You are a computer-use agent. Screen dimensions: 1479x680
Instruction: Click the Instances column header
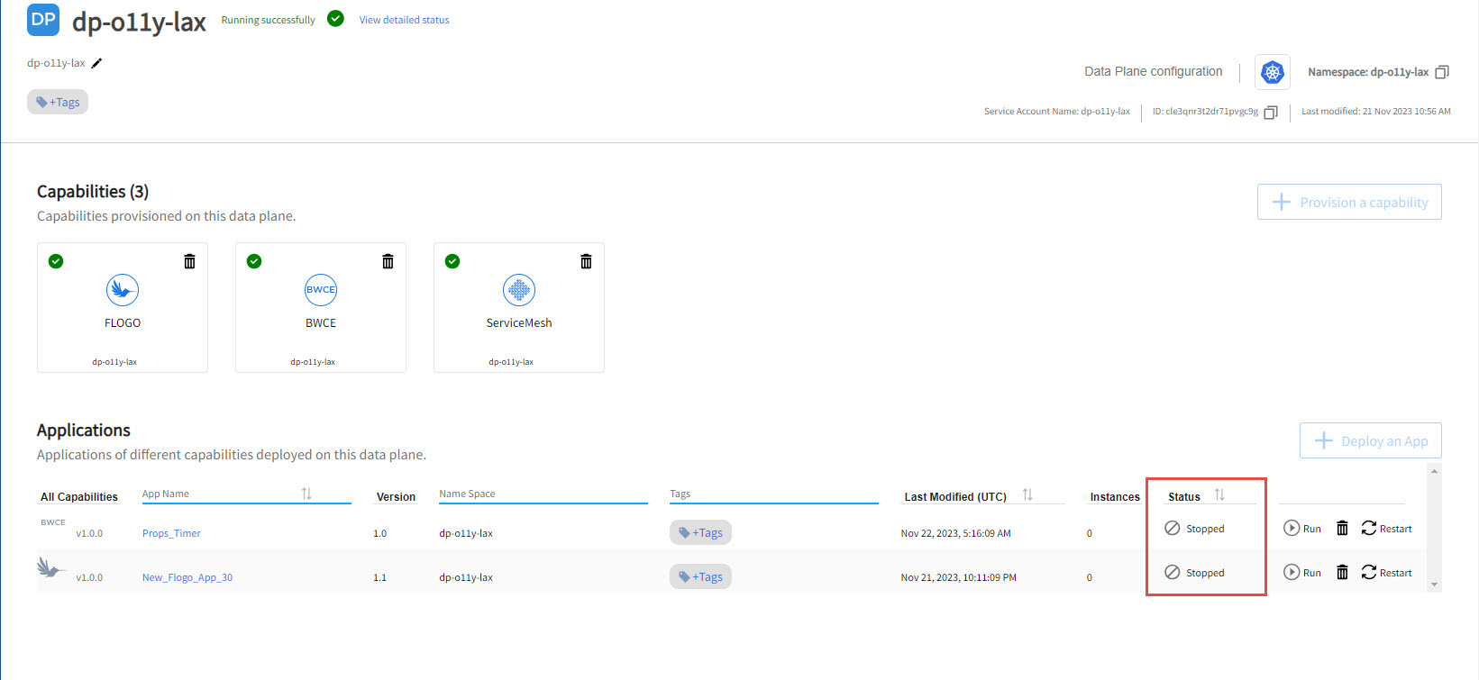click(x=1115, y=496)
